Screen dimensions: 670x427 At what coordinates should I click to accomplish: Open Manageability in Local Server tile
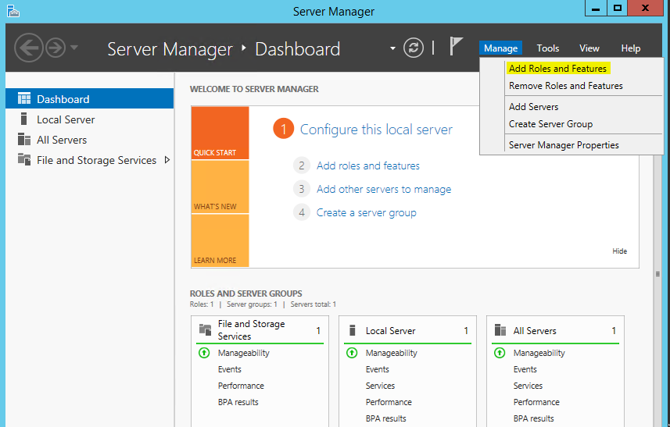[x=392, y=353]
